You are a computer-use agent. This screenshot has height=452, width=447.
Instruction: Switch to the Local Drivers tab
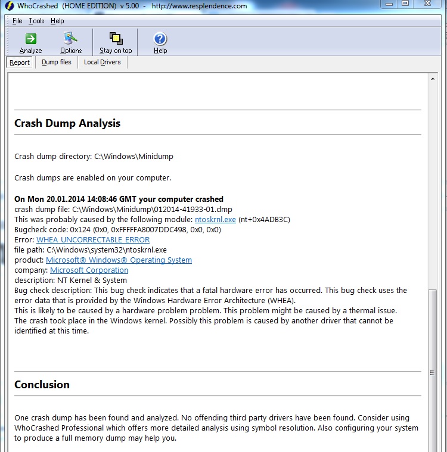(x=102, y=62)
